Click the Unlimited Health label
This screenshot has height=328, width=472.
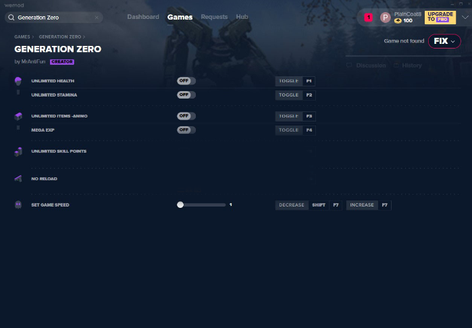pos(53,81)
